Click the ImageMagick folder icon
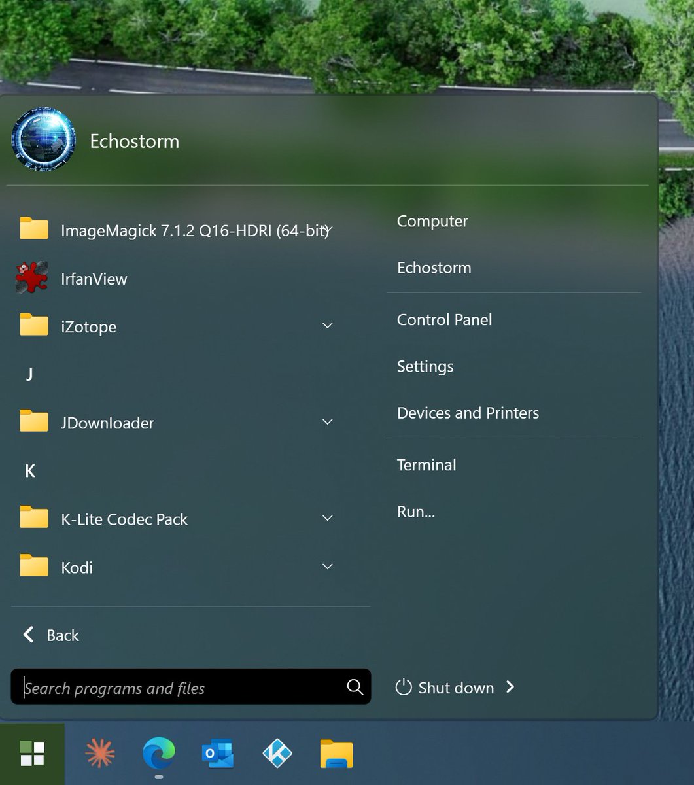Image resolution: width=694 pixels, height=785 pixels. [34, 228]
